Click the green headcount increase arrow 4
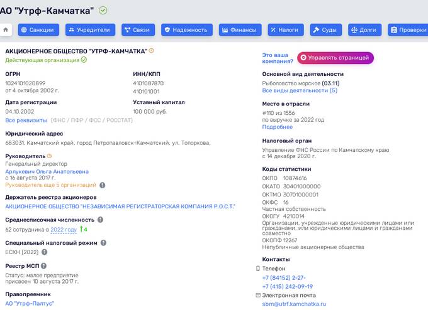This screenshot has height=310, width=428. (84, 229)
